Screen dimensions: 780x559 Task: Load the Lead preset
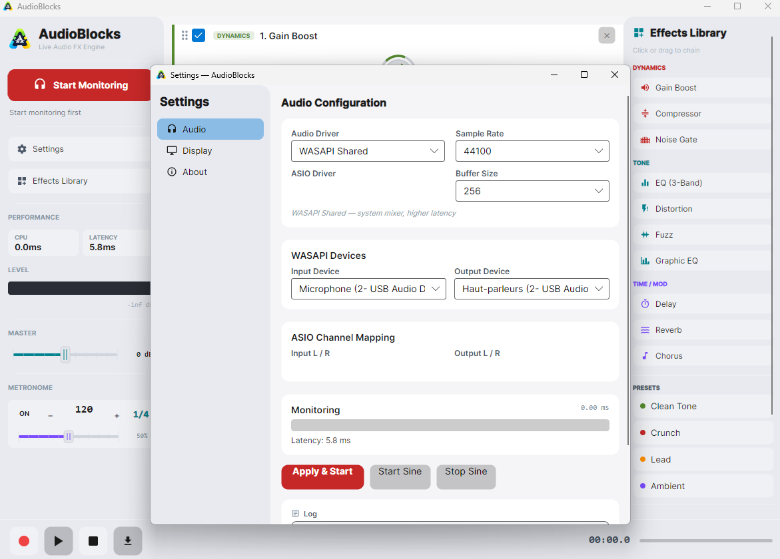[702, 460]
